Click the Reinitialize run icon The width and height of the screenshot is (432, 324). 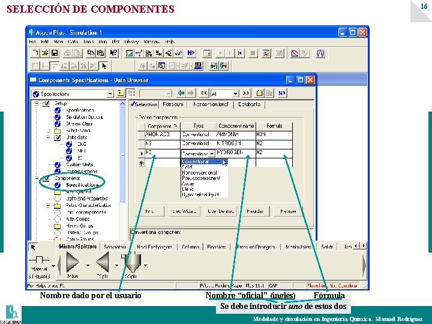coord(239,53)
